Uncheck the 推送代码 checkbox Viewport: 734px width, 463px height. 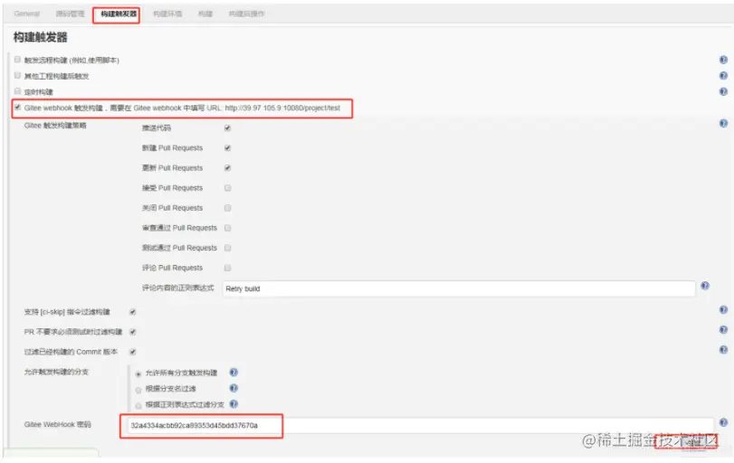(227, 128)
